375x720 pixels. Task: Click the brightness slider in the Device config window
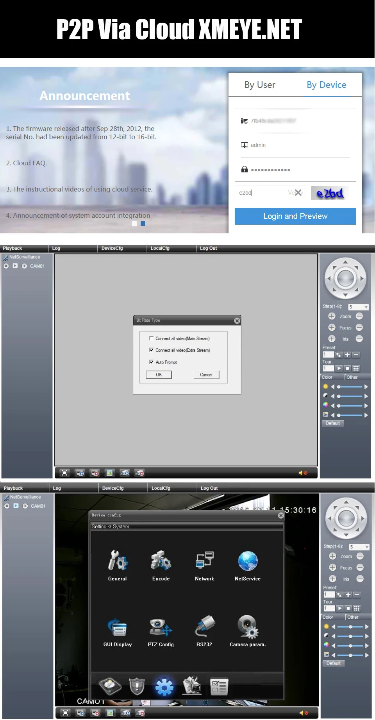[x=350, y=627]
